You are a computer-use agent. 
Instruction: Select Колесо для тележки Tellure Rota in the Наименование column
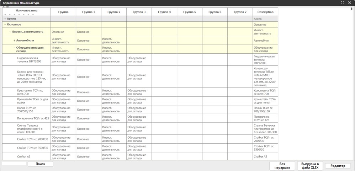26,77
